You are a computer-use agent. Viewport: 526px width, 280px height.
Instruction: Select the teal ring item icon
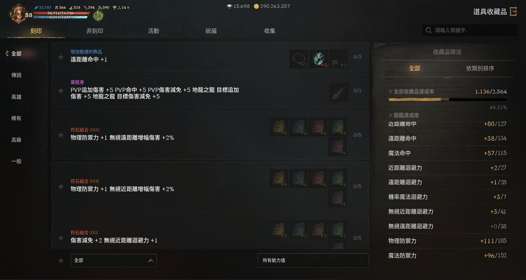[x=318, y=59]
